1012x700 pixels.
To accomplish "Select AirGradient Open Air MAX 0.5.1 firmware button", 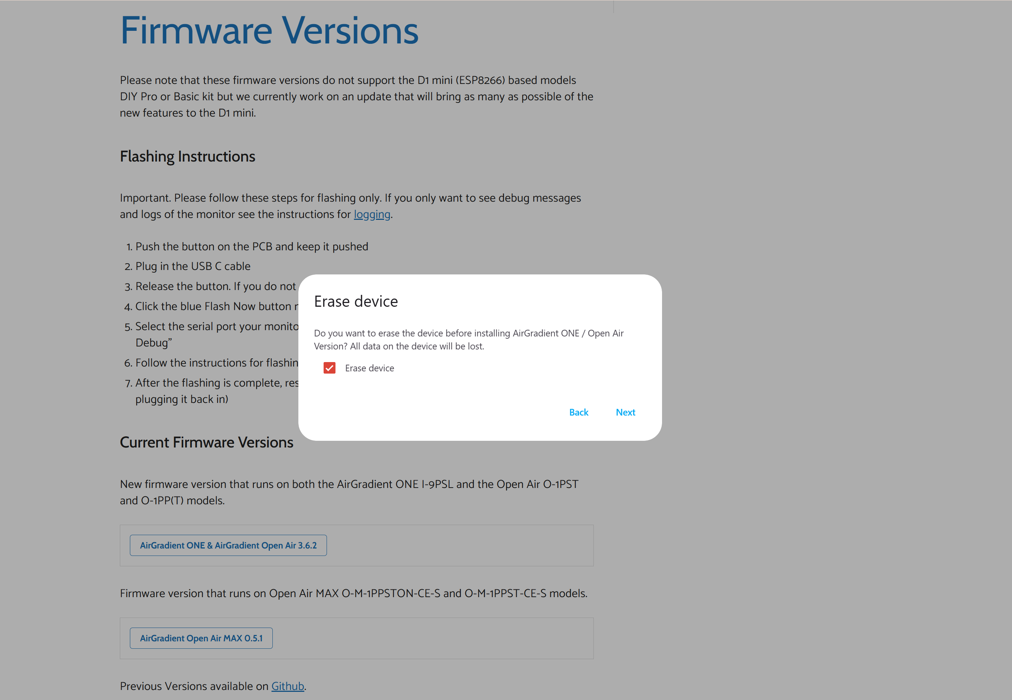I will click(201, 638).
